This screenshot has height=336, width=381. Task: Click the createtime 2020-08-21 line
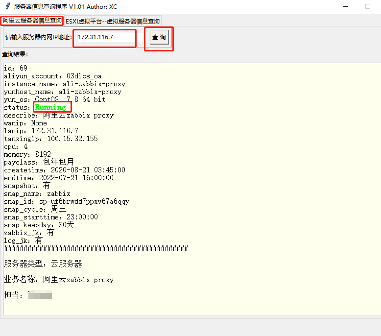click(65, 170)
